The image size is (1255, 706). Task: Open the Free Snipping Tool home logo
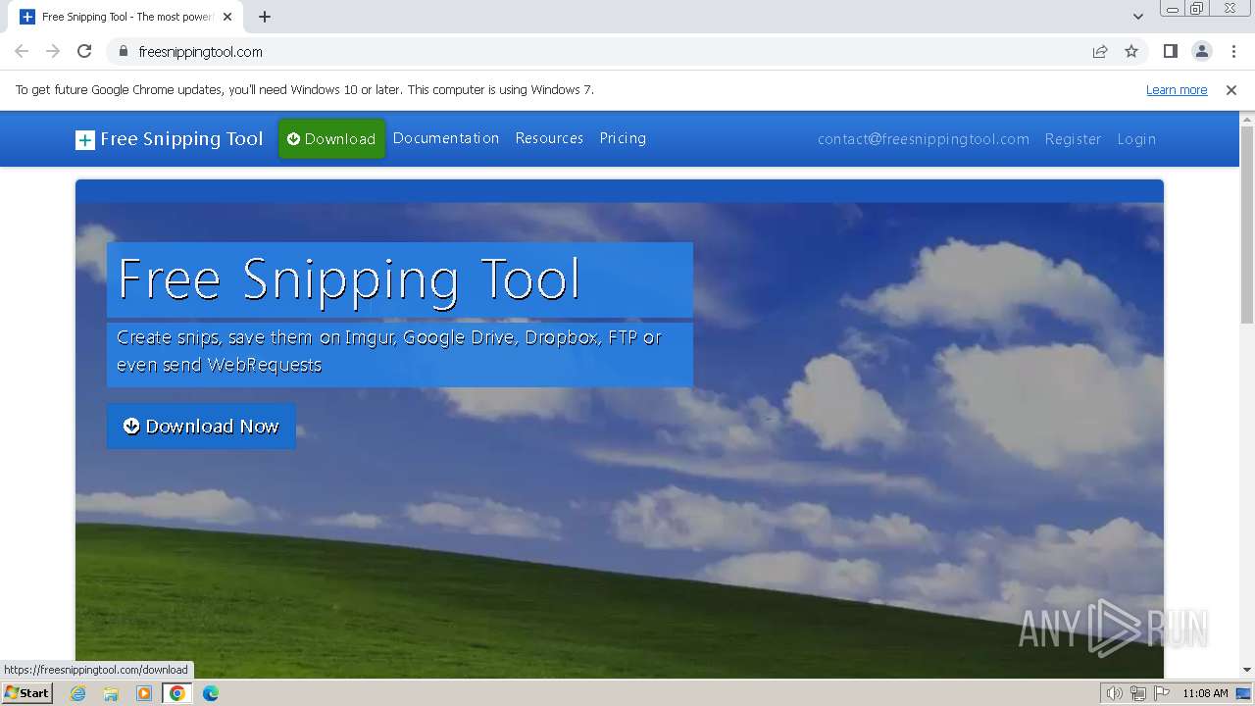(170, 139)
